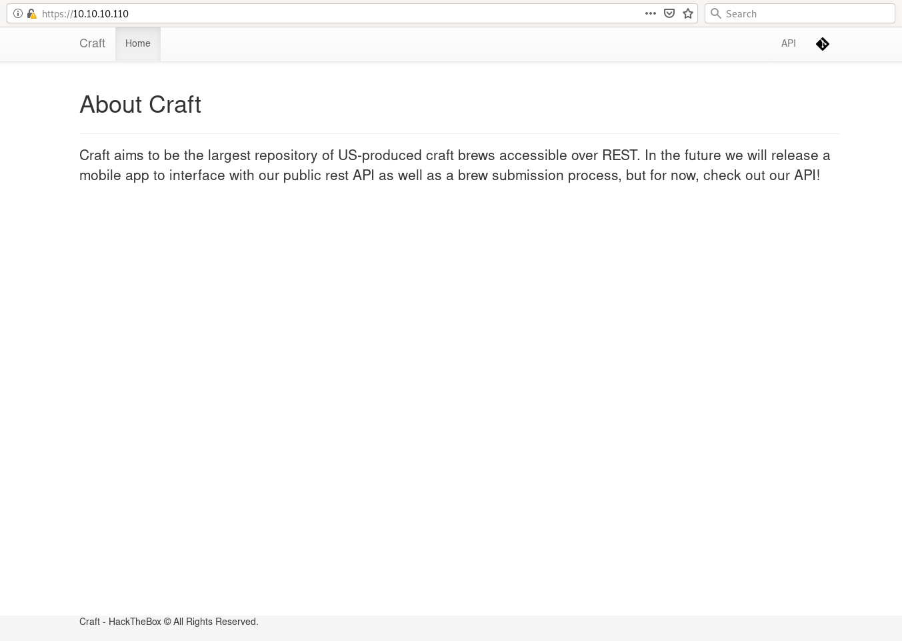Click the Craft brand link in navbar

(x=92, y=43)
